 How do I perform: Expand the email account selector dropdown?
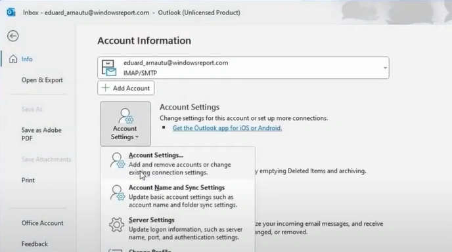pyautogui.click(x=385, y=68)
